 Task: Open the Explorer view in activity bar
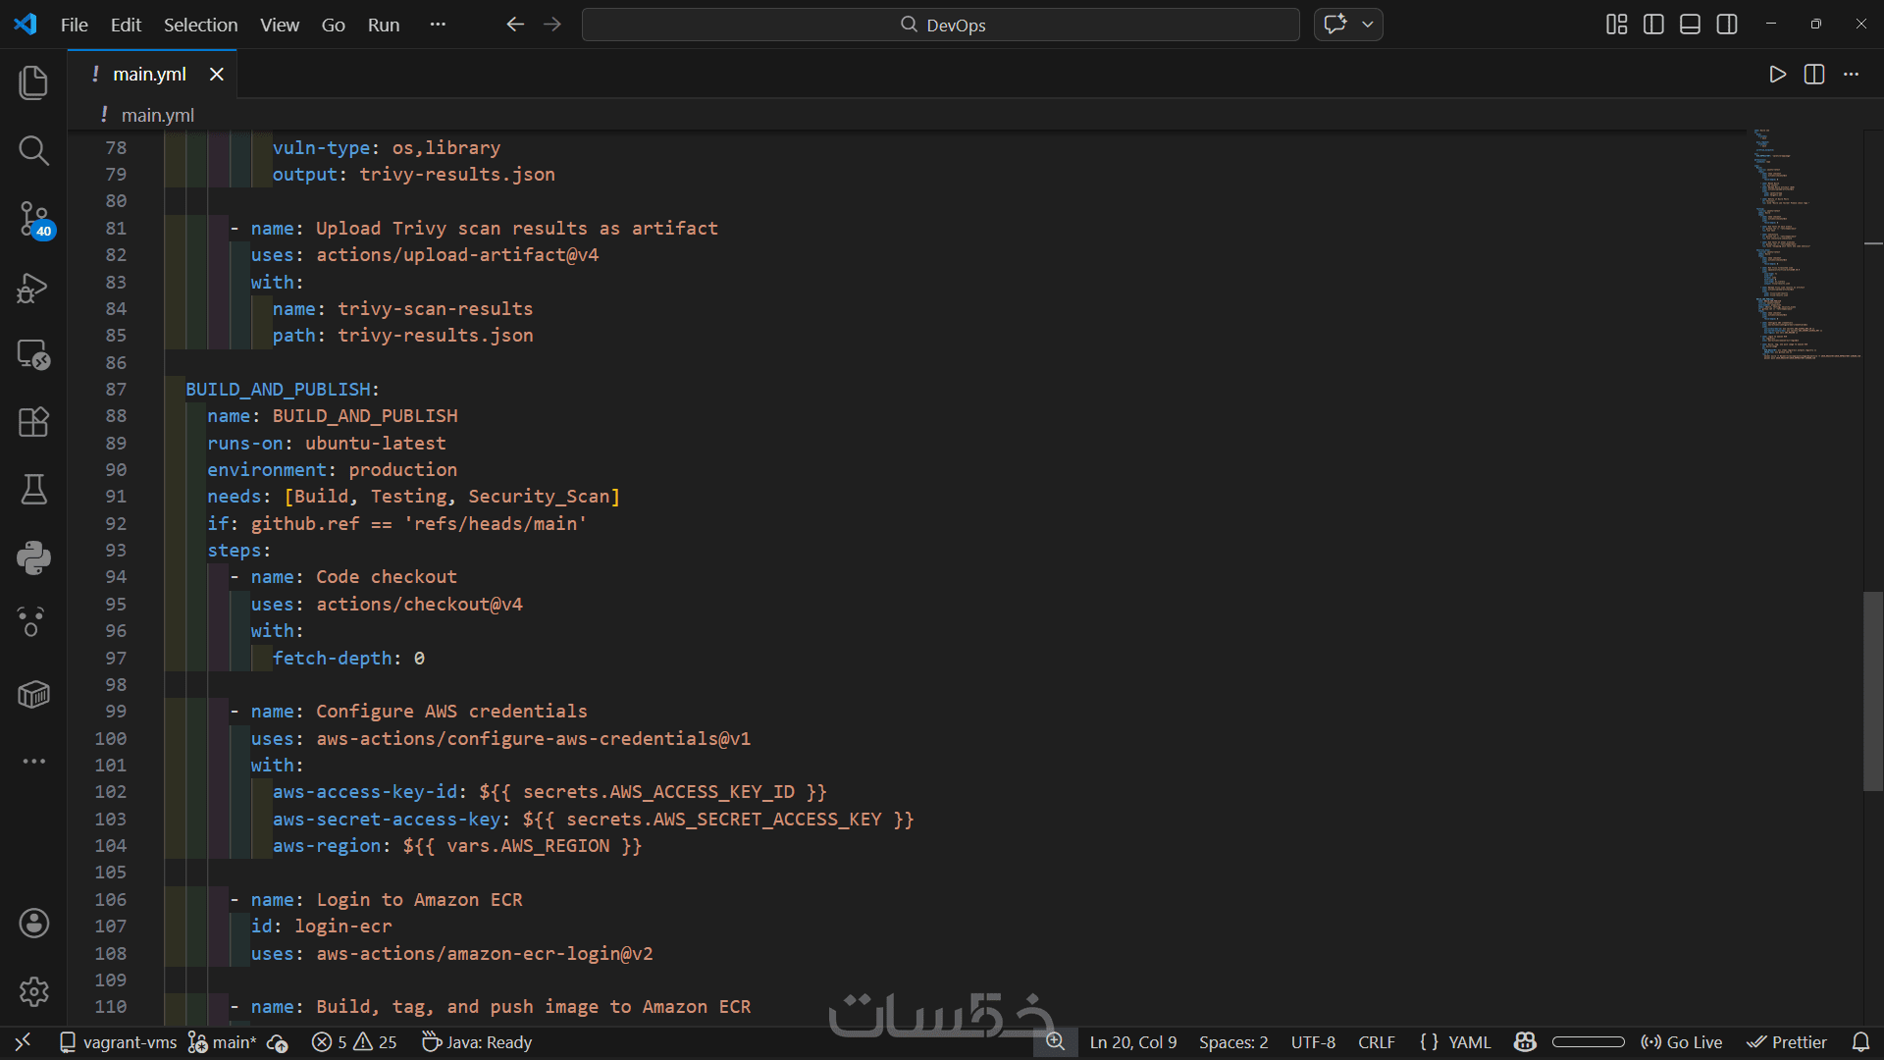tap(33, 82)
